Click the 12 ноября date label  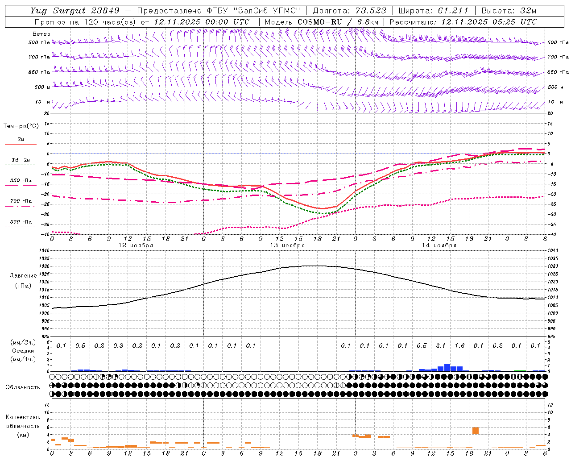[136, 245]
